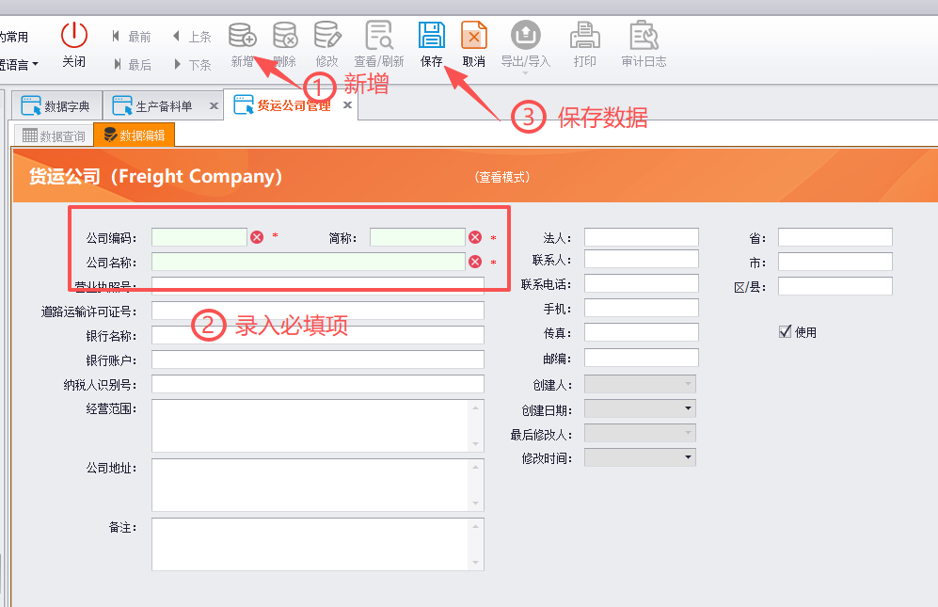Expand the 导出/导入 dropdown arrow
This screenshot has height=607, width=938.
pos(525,73)
